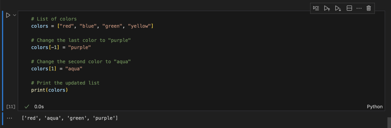
Task: Place cursor in the colors list definition line
Action: (x=92, y=26)
